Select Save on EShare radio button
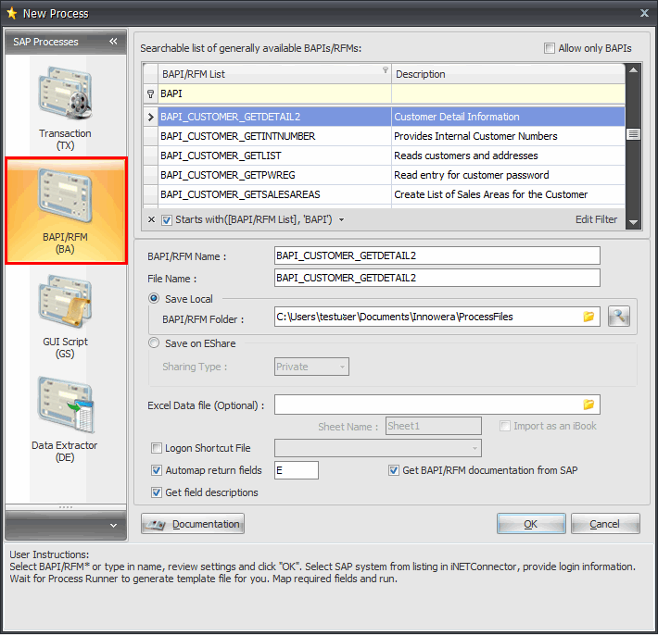This screenshot has height=635, width=658. pyautogui.click(x=154, y=343)
